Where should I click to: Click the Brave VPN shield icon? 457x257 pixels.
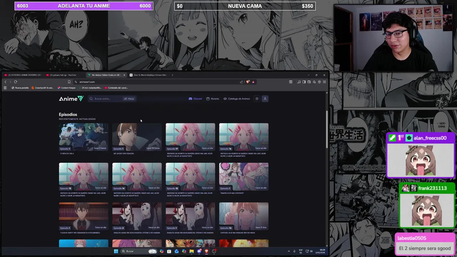point(319,82)
